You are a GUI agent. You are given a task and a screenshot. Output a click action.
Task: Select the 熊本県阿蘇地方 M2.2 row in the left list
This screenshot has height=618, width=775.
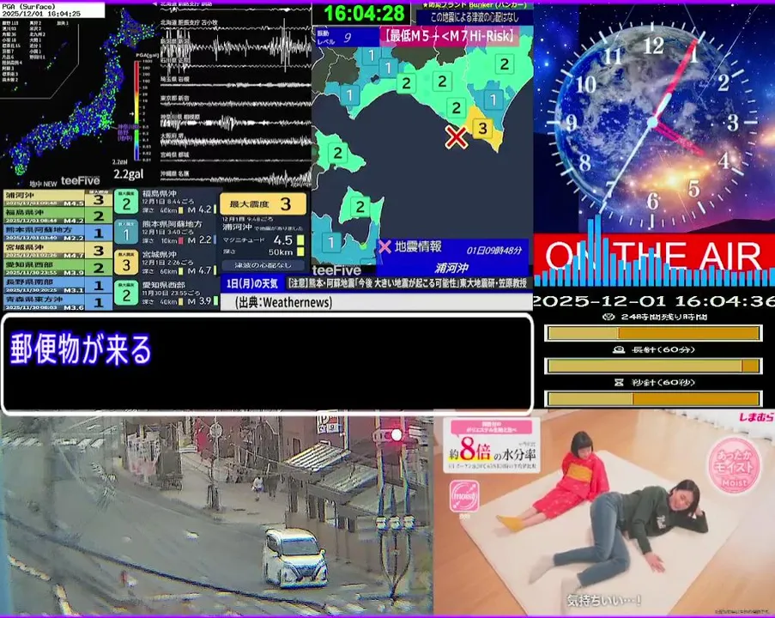tap(58, 233)
